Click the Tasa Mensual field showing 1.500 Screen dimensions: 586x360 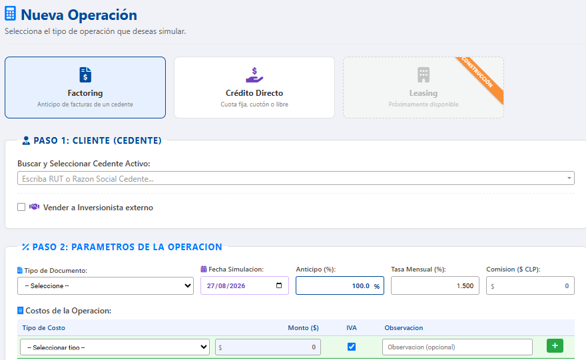coord(435,285)
